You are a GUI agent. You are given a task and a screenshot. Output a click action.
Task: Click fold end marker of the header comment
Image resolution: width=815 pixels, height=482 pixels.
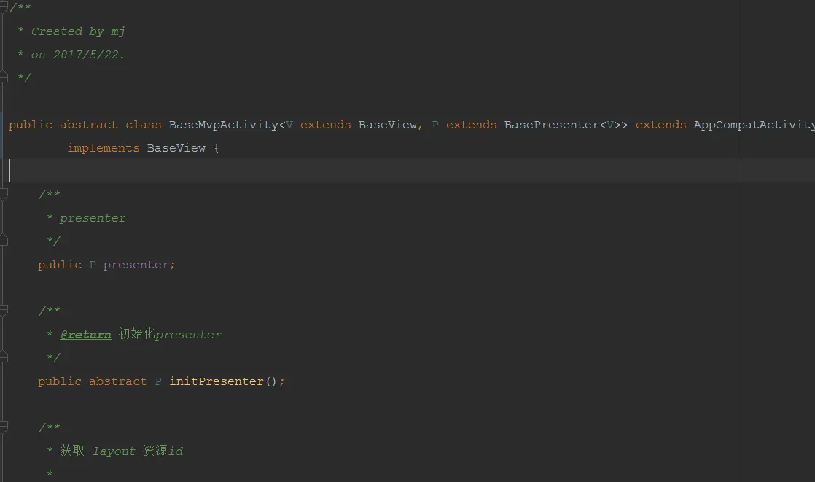(x=4, y=77)
